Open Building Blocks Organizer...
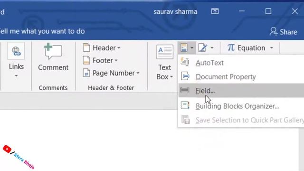Viewport: 304px width, 171px height. (241, 106)
